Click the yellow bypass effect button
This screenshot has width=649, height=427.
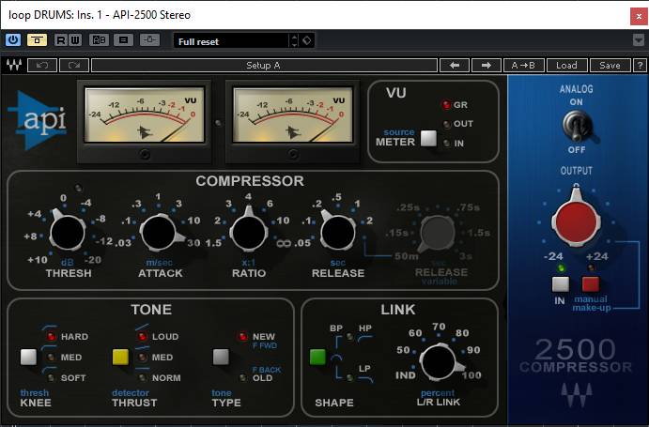pyautogui.click(x=37, y=40)
